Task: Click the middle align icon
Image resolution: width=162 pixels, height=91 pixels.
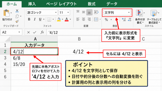Action: tap(84, 12)
